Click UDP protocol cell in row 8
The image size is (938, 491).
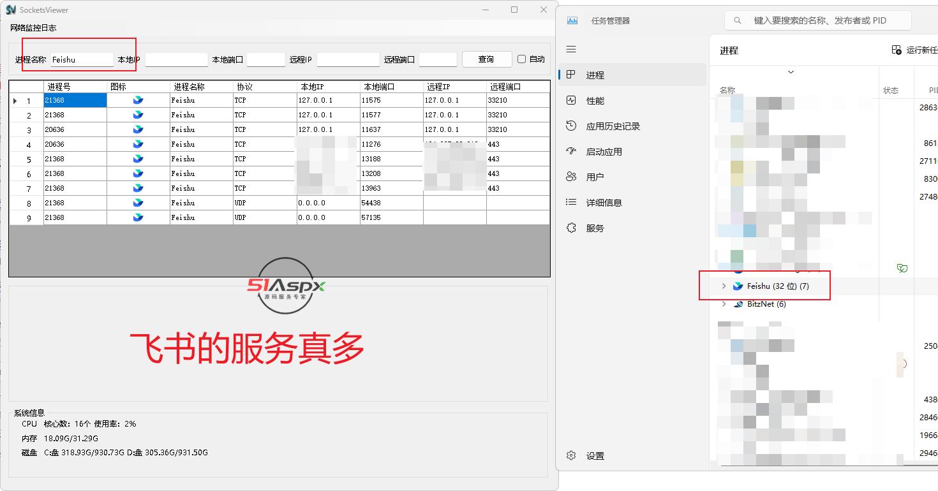(265, 203)
